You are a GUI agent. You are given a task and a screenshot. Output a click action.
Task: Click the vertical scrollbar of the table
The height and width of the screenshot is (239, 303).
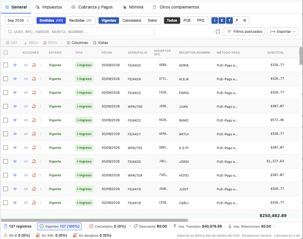pos(301,56)
